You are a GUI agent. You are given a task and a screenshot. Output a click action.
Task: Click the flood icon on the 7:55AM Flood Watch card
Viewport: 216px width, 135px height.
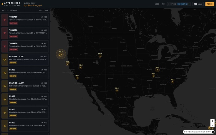coord(5,126)
